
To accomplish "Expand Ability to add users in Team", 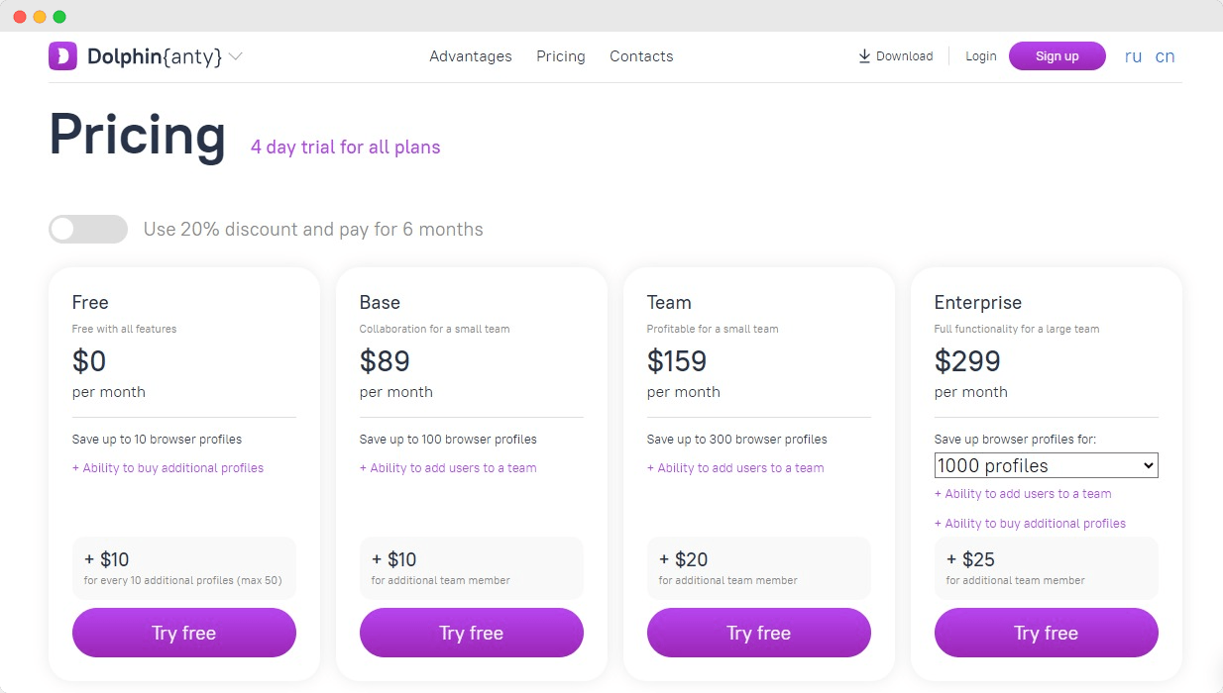I will pyautogui.click(x=735, y=468).
